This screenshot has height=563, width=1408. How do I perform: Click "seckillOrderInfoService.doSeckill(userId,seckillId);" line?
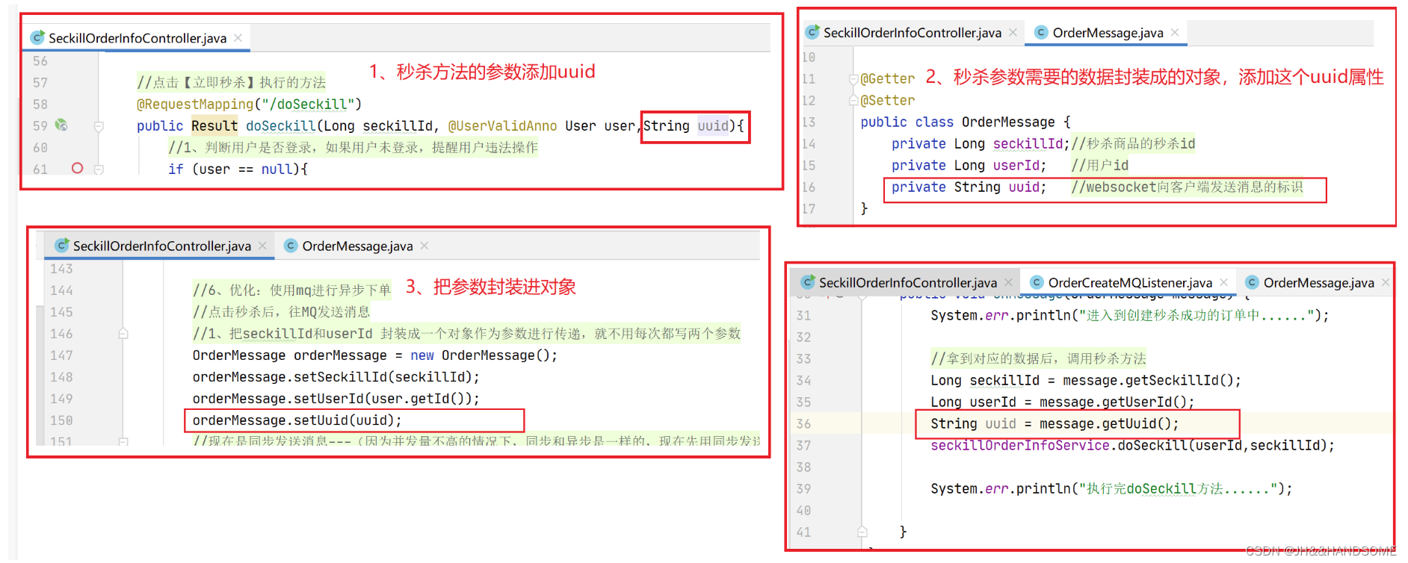(x=1132, y=445)
